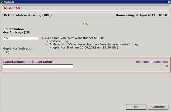Select the Betriebsdatenerfassung (BDE) heading

28,15
